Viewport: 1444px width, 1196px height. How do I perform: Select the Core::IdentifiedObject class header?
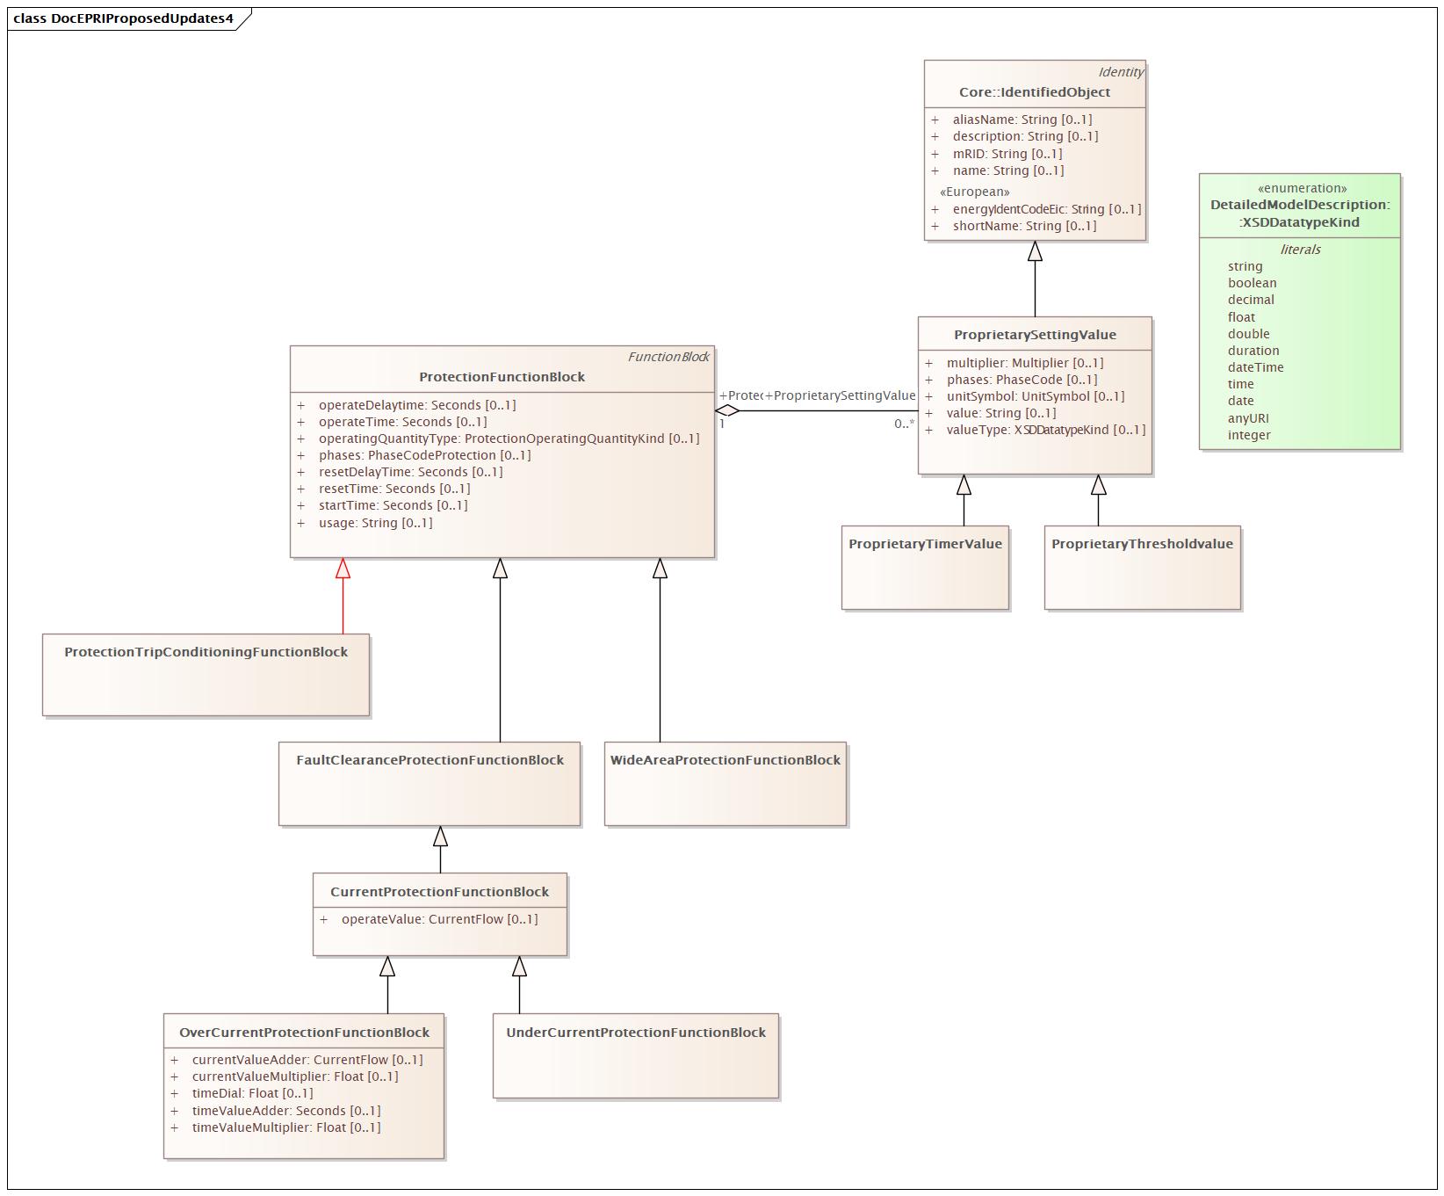pyautogui.click(x=1035, y=91)
